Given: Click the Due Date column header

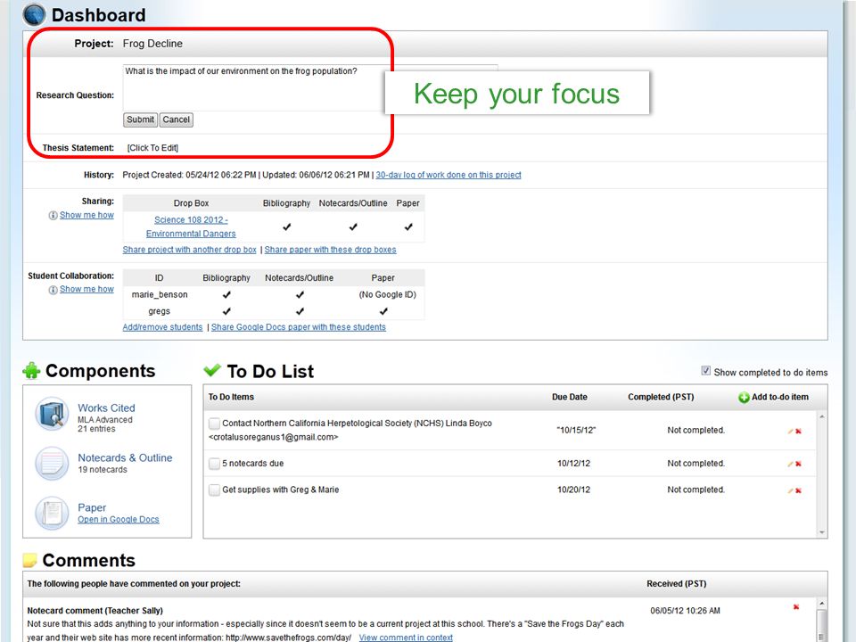Looking at the screenshot, I should 570,397.
